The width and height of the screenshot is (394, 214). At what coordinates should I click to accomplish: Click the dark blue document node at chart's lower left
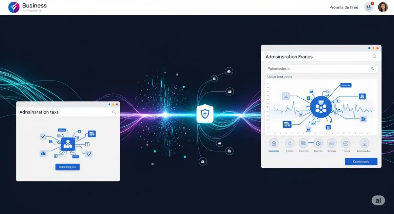(287, 124)
